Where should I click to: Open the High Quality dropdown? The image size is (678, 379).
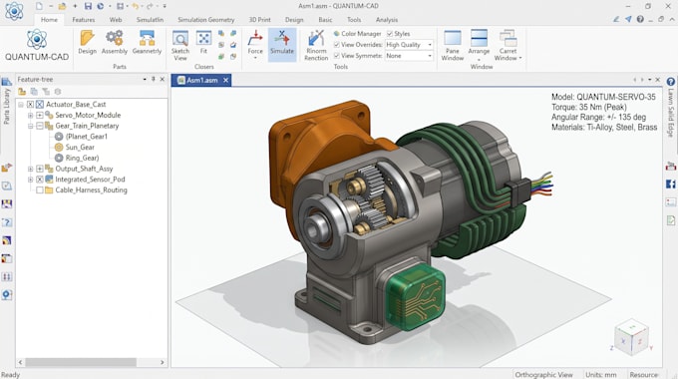[409, 45]
